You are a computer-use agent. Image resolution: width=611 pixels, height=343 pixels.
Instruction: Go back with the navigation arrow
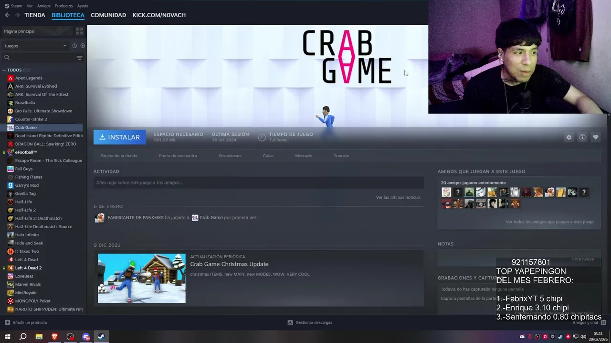[7, 15]
